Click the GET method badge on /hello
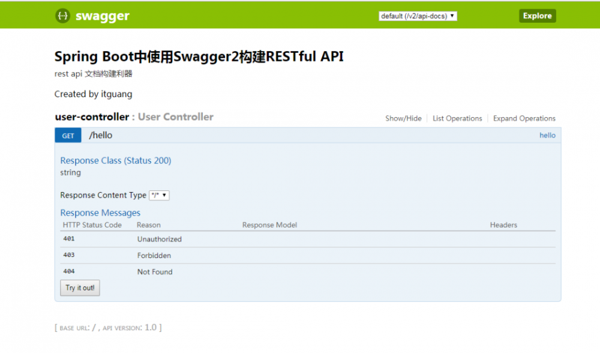 coord(68,135)
